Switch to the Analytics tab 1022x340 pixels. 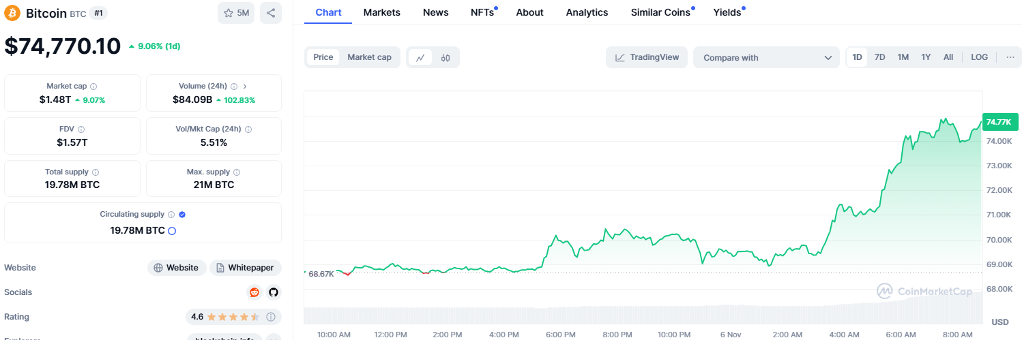(x=587, y=12)
